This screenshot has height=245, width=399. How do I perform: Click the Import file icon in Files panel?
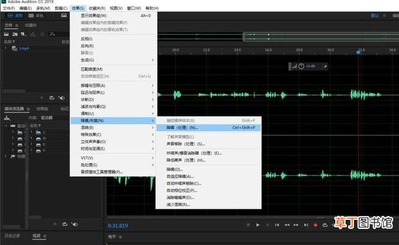pos(15,34)
